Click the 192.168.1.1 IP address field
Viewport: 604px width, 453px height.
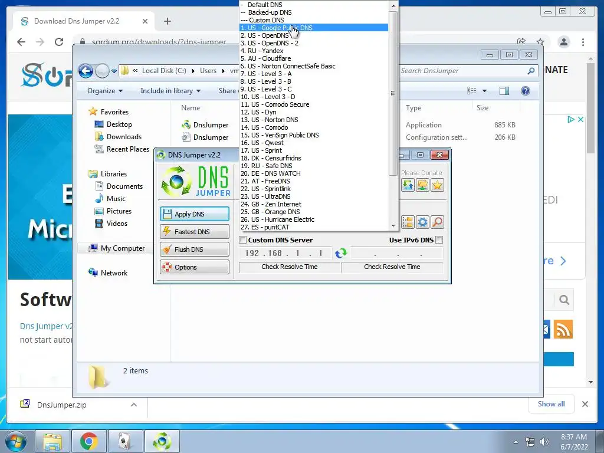click(285, 253)
